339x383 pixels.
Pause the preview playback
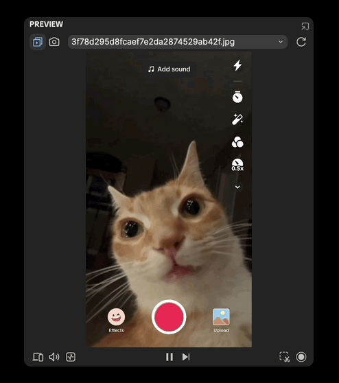(x=169, y=357)
